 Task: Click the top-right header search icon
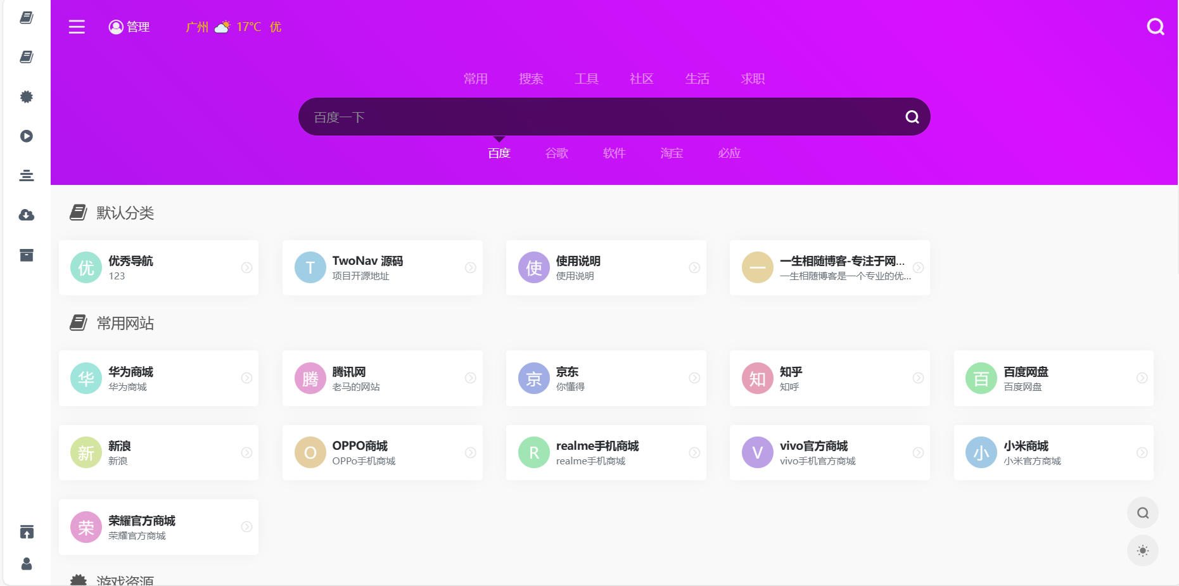pos(1156,27)
